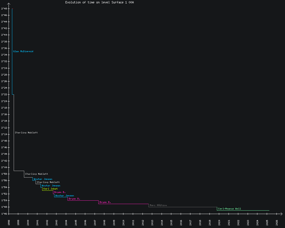Select the Glen McDiarmid label
The width and height of the screenshot is (285, 228).
coord(23,52)
